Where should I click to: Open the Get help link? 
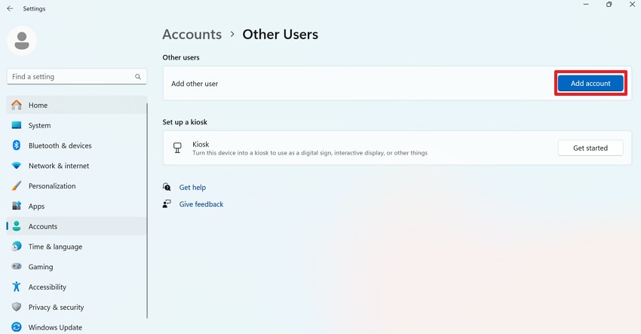click(192, 187)
